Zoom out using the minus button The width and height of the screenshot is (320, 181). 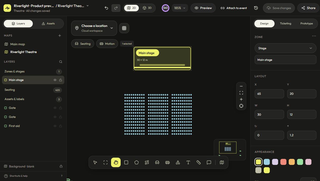[x=241, y=86]
